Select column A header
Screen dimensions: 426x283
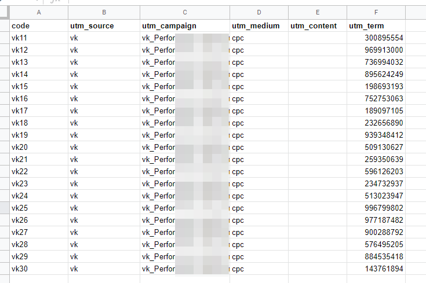pyautogui.click(x=39, y=12)
